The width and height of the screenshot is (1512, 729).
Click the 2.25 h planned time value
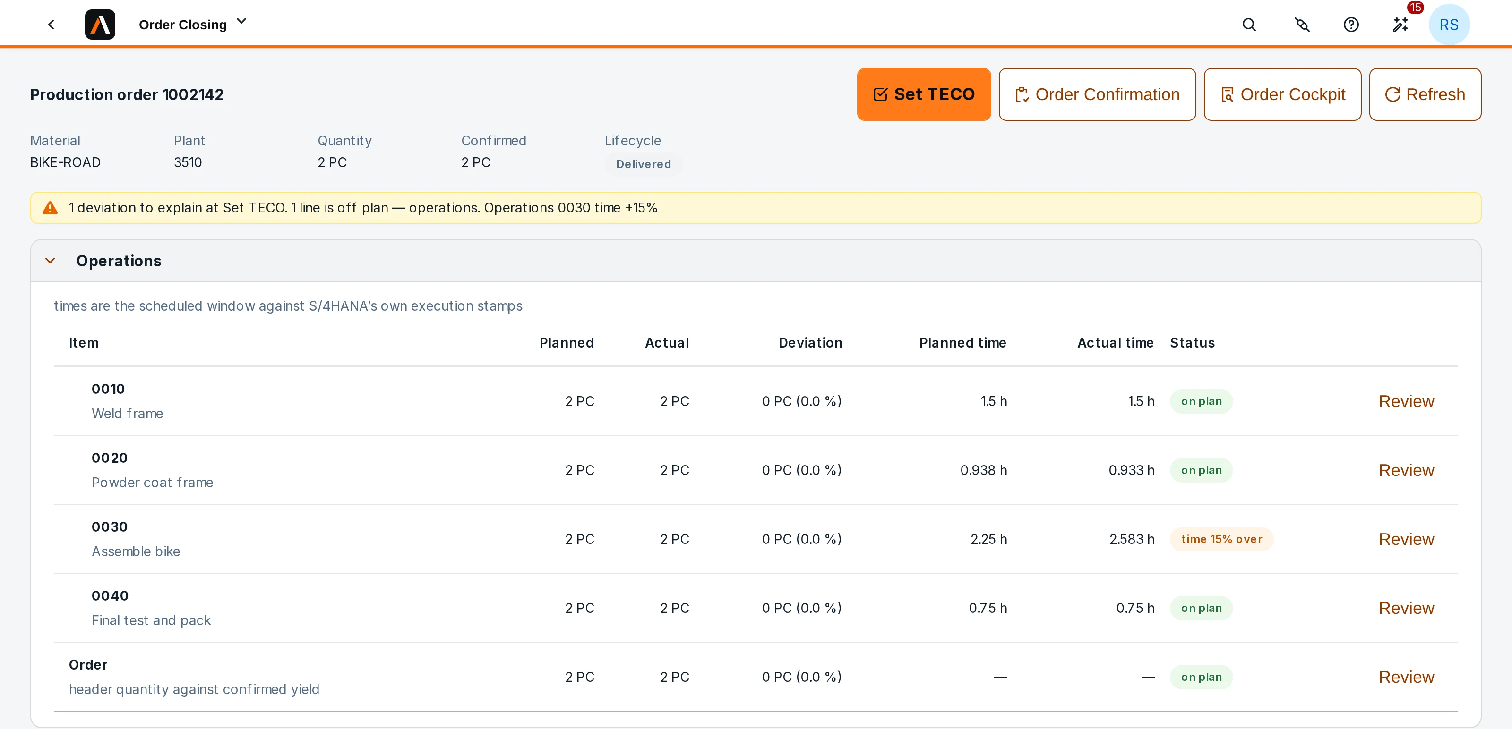[x=988, y=539]
